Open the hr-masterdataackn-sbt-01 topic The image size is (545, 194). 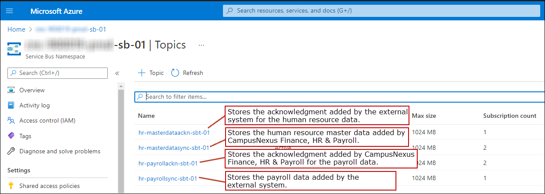coord(174,133)
